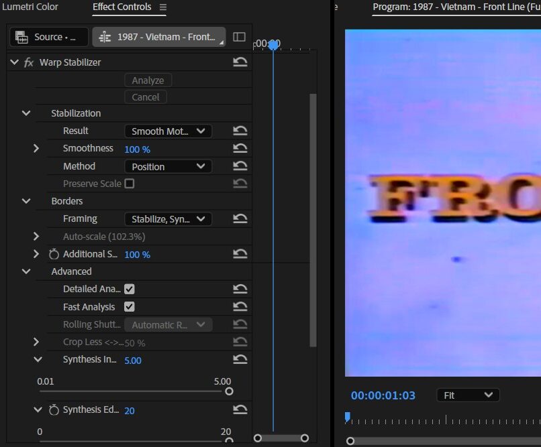This screenshot has height=447, width=541.
Task: Open the Effect Controls panel menu
Action: pos(163,7)
